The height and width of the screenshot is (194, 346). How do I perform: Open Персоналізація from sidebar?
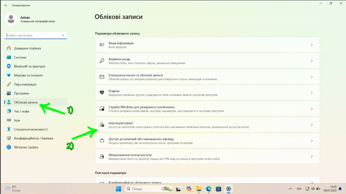click(x=25, y=84)
